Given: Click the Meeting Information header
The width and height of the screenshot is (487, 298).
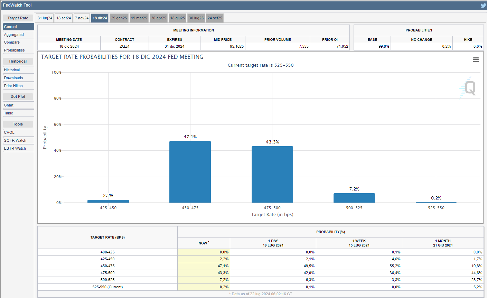Looking at the screenshot, I should pyautogui.click(x=194, y=30).
